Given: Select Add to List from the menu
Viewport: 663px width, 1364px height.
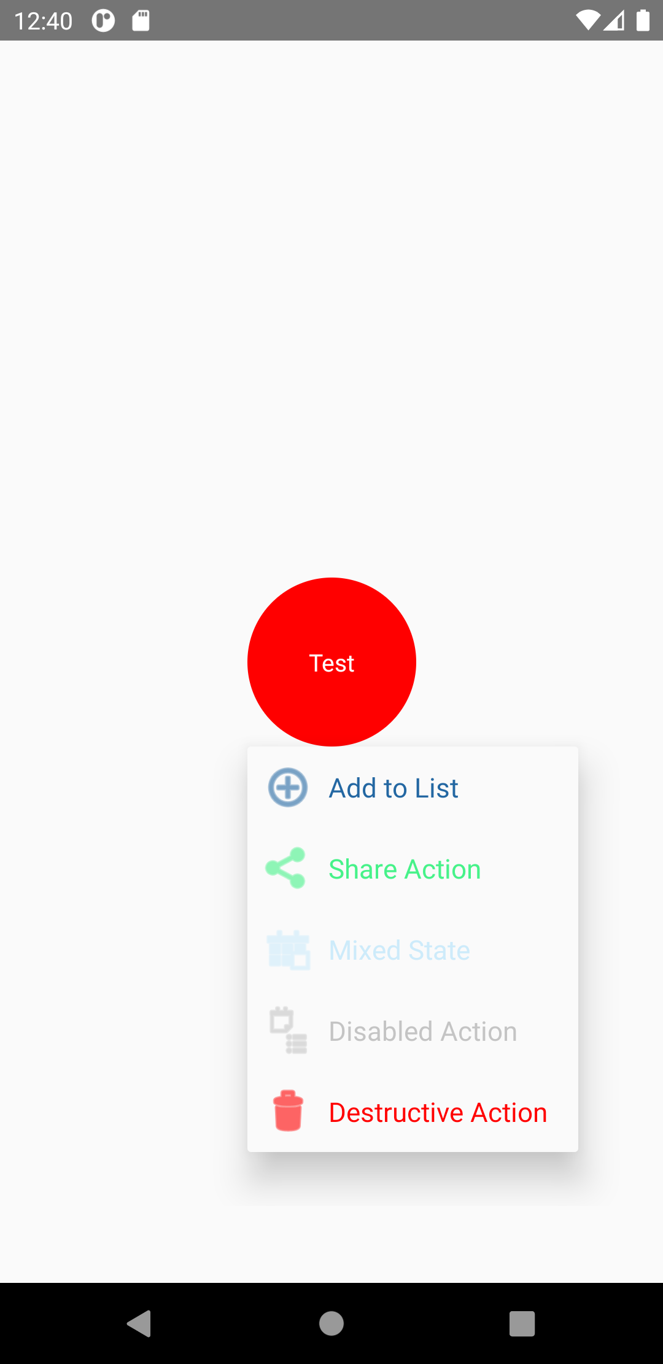Looking at the screenshot, I should 393,787.
